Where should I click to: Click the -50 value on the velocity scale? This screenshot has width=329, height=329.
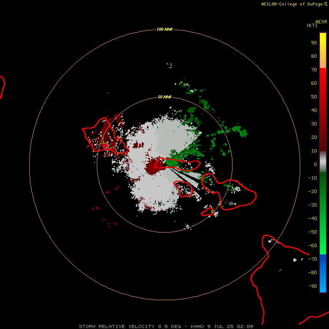tap(313, 232)
